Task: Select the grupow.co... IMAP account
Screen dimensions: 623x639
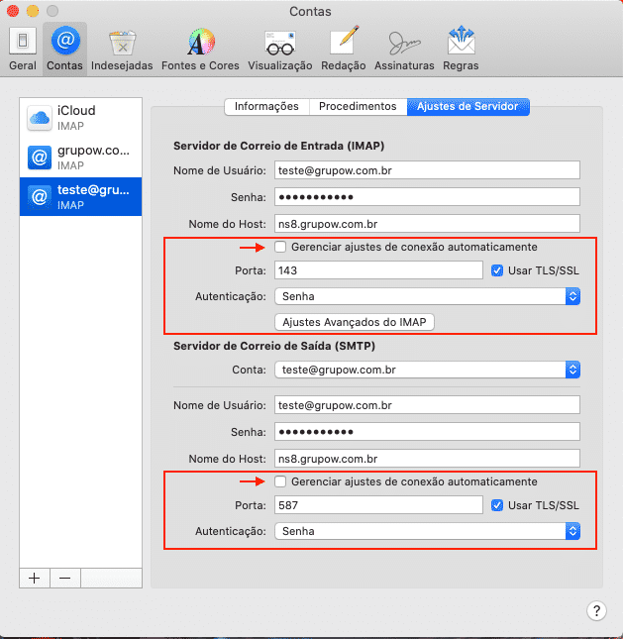Action: coord(80,158)
